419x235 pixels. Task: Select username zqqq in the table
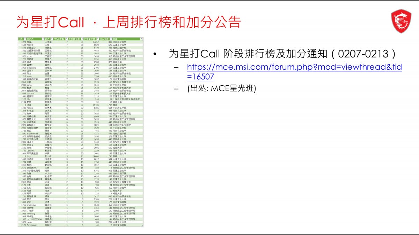tap(29, 56)
